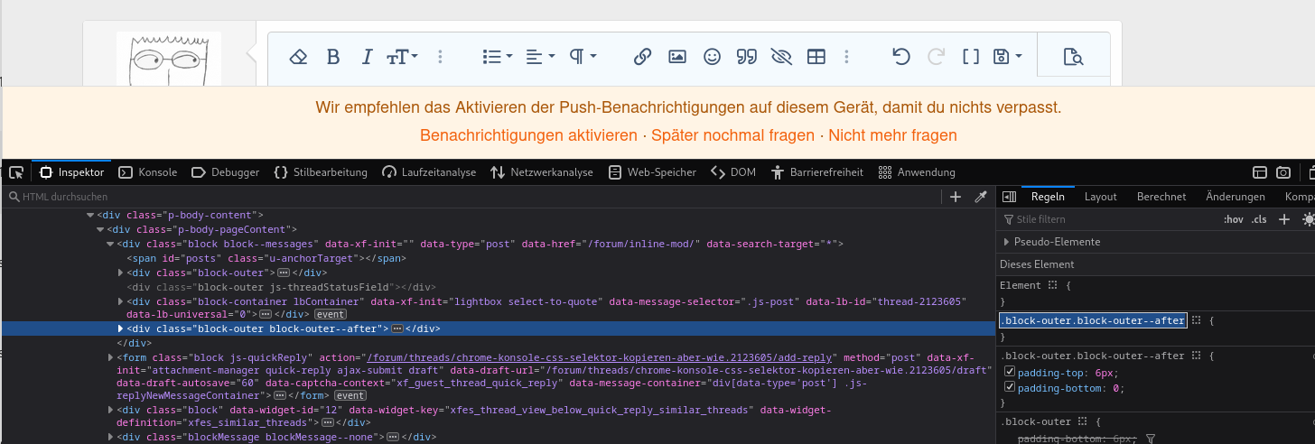The height and width of the screenshot is (444, 1315).
Task: Click the highlighted .block-outer.block-outer--after selector field
Action: [x=1092, y=320]
